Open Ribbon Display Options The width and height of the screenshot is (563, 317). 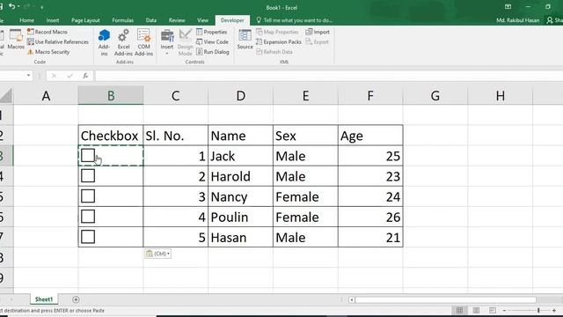pos(508,7)
